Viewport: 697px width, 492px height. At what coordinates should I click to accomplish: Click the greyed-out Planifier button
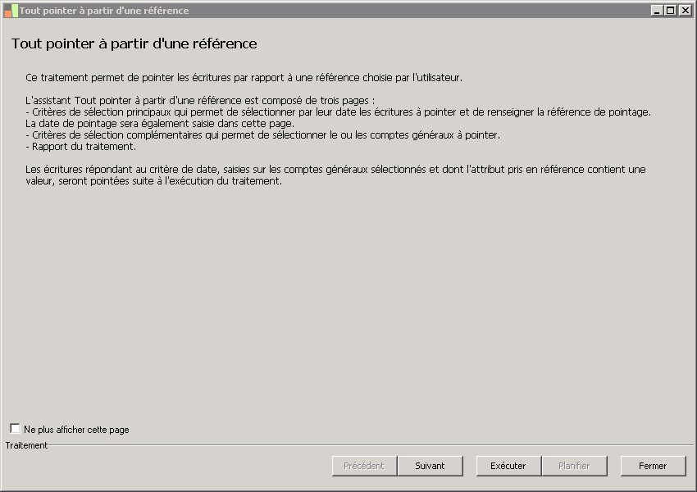[x=574, y=466]
